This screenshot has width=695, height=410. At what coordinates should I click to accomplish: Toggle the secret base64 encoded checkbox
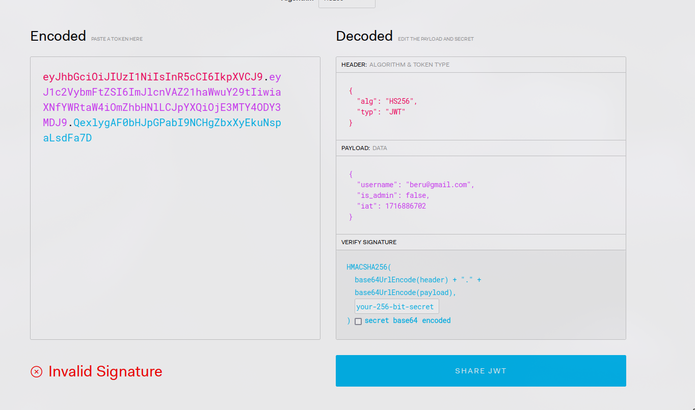tap(358, 321)
